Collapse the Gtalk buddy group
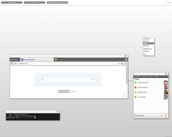The width and height of the screenshot is (172, 137). pos(134,79)
